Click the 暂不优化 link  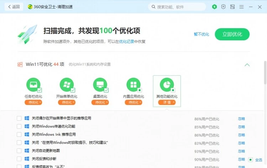point(201,34)
